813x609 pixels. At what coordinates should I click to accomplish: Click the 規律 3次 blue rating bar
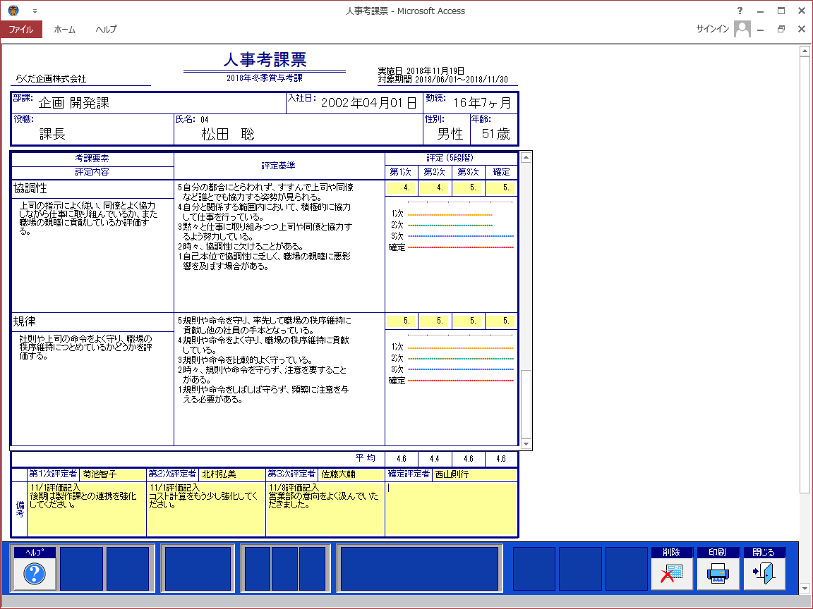coord(461,369)
